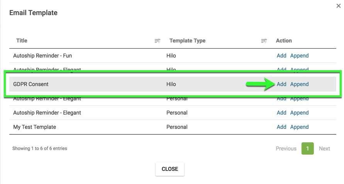Go to the Next page

(324, 149)
